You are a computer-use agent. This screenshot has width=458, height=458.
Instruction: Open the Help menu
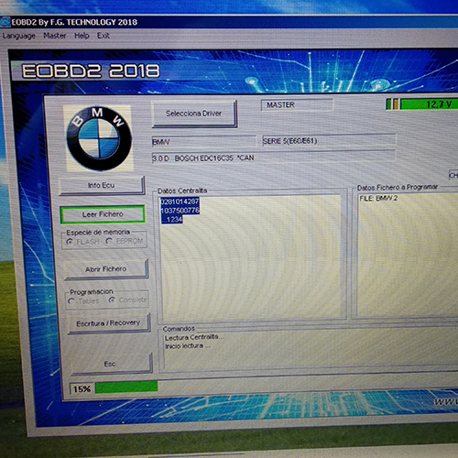tap(82, 36)
